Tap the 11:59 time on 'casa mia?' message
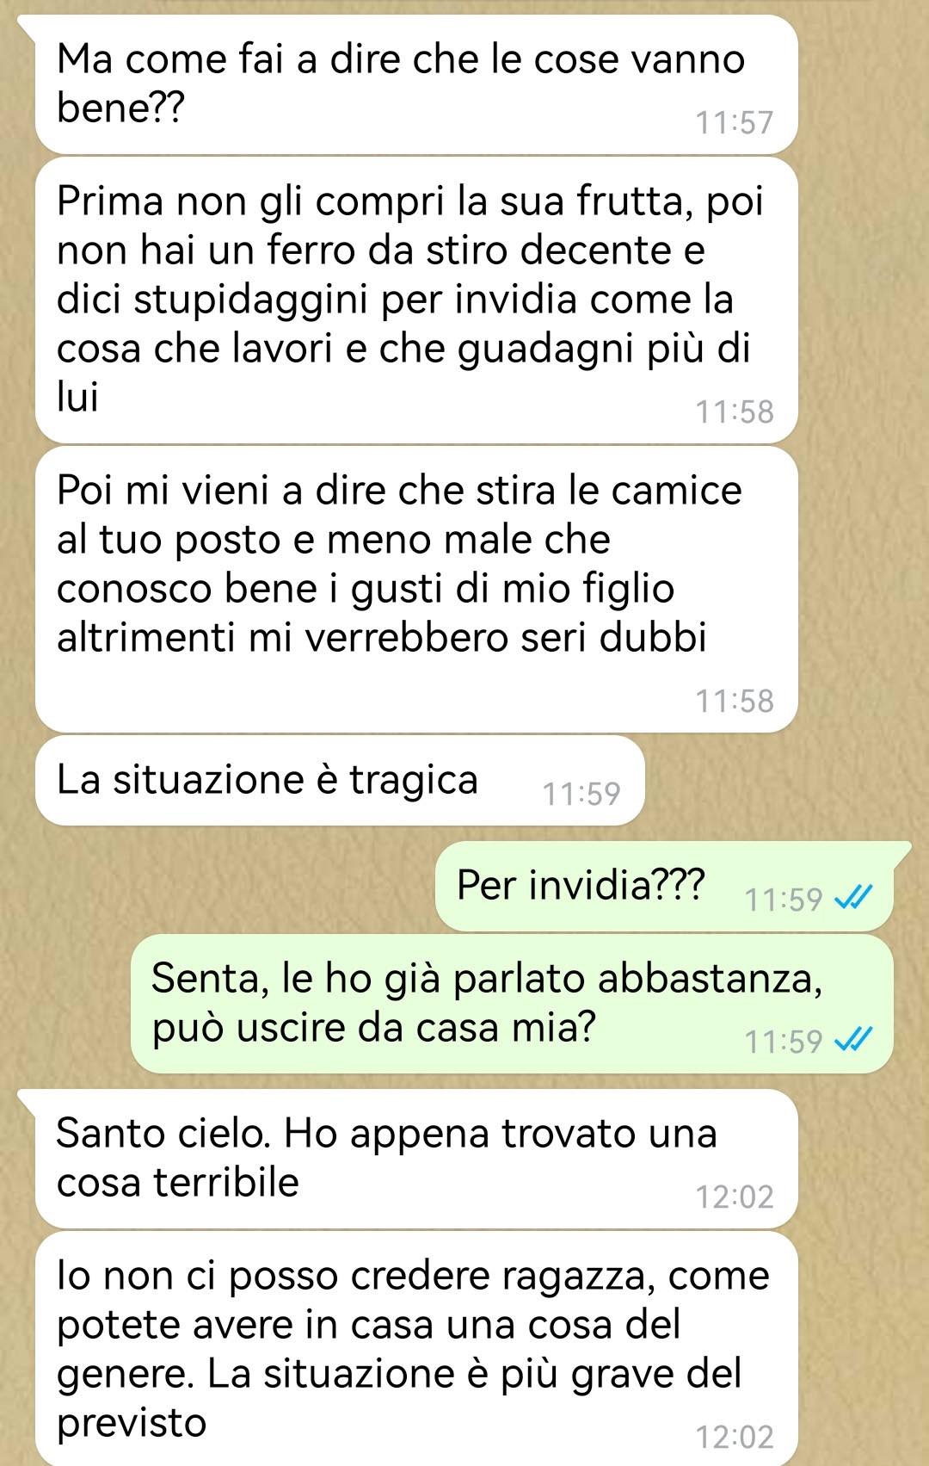929x1466 pixels. 784,1042
